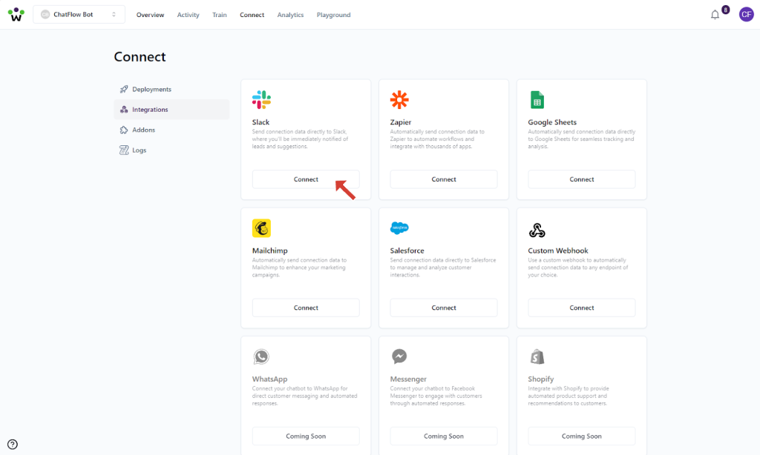This screenshot has height=455, width=760.
Task: Click the Salesforce cloud icon
Action: (399, 228)
